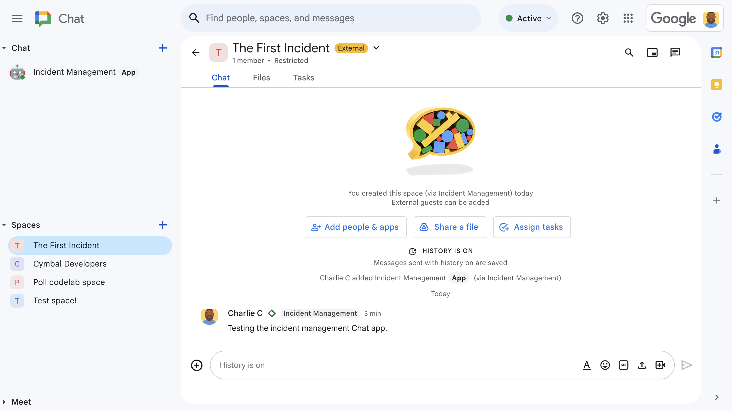The image size is (732, 411).
Task: Click the Help icon
Action: point(578,18)
